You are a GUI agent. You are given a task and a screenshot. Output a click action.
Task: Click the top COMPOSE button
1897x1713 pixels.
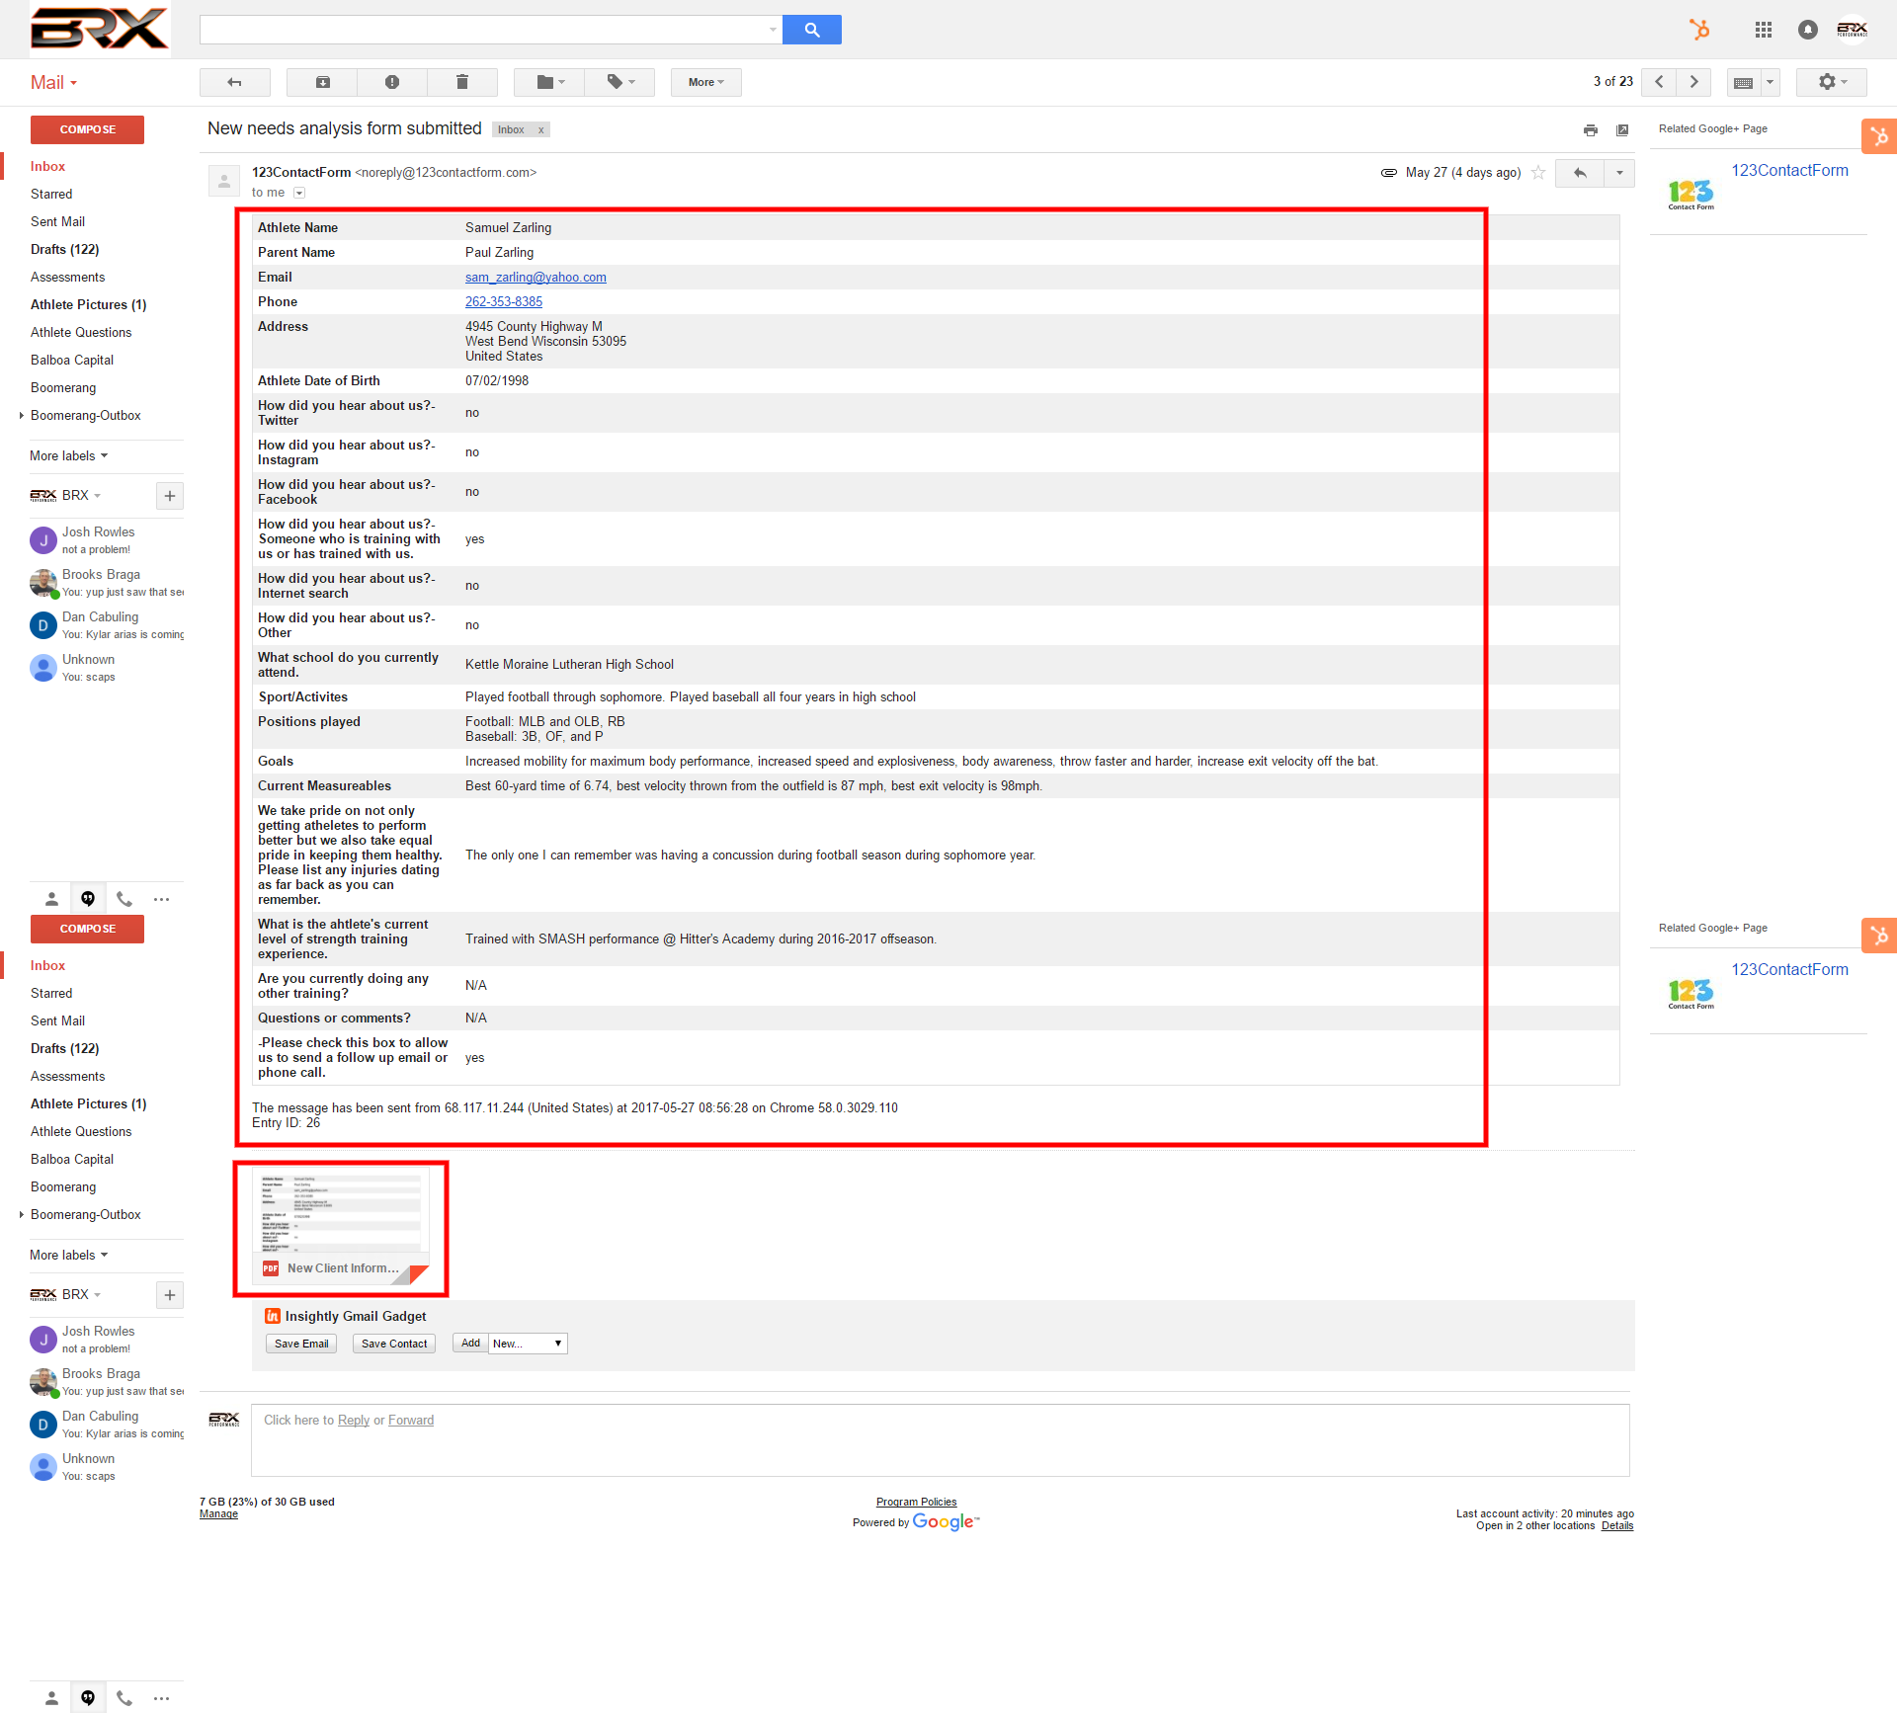point(87,129)
